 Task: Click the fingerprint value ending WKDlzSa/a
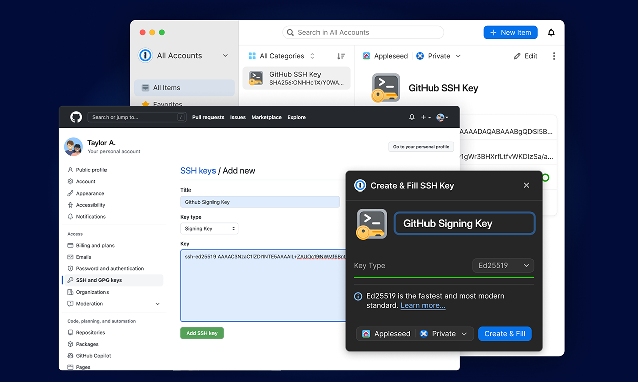tap(506, 157)
